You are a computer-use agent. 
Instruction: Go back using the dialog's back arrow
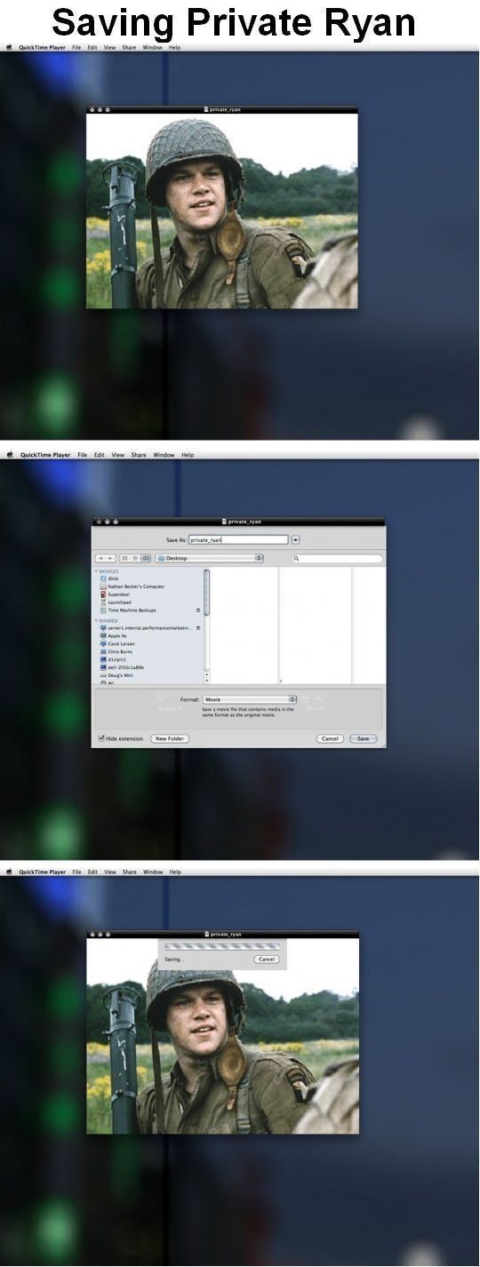point(100,558)
